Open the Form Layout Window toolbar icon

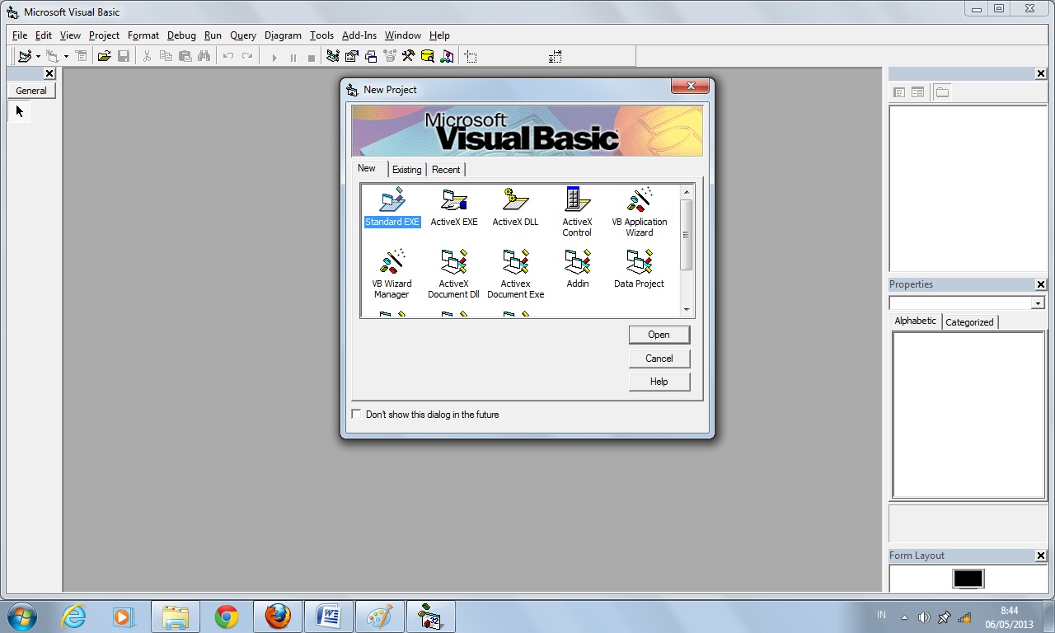point(371,56)
